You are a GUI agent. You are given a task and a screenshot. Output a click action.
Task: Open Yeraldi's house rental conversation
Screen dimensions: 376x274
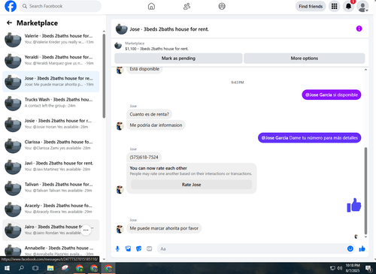(51, 60)
